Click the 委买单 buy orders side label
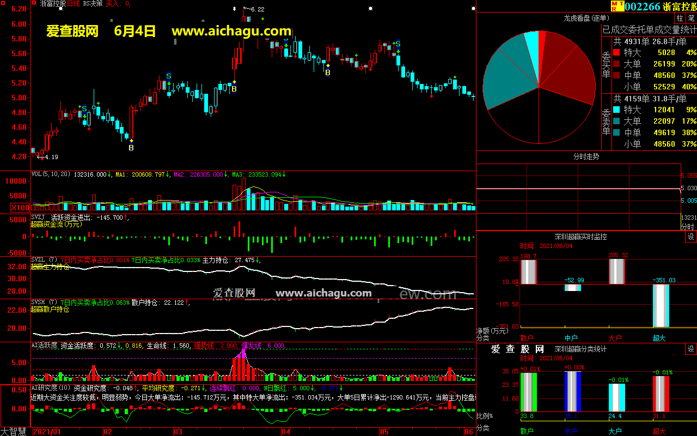Viewport: 697px width, 436px height. [606, 64]
